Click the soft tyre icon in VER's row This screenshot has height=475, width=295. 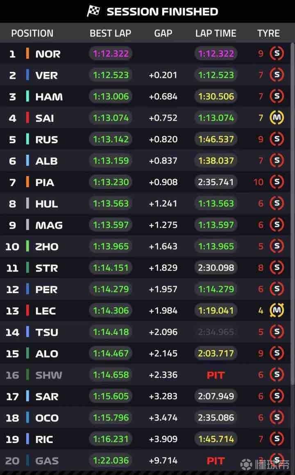tap(277, 75)
